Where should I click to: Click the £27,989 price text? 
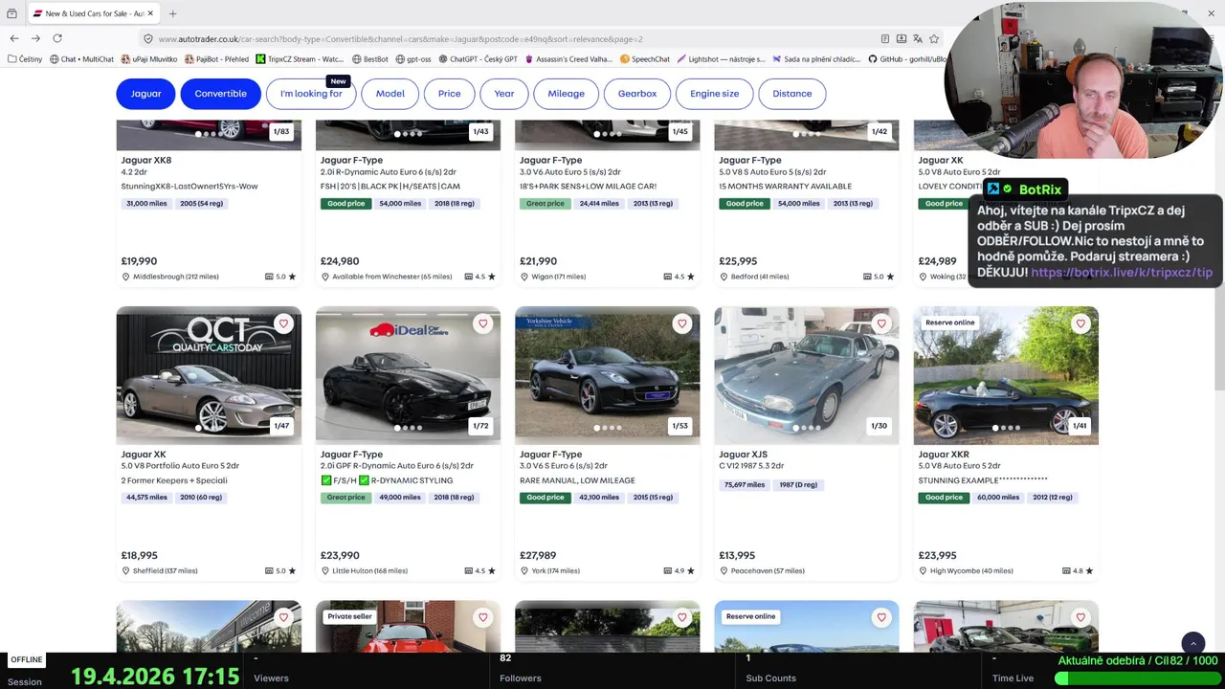pos(538,555)
